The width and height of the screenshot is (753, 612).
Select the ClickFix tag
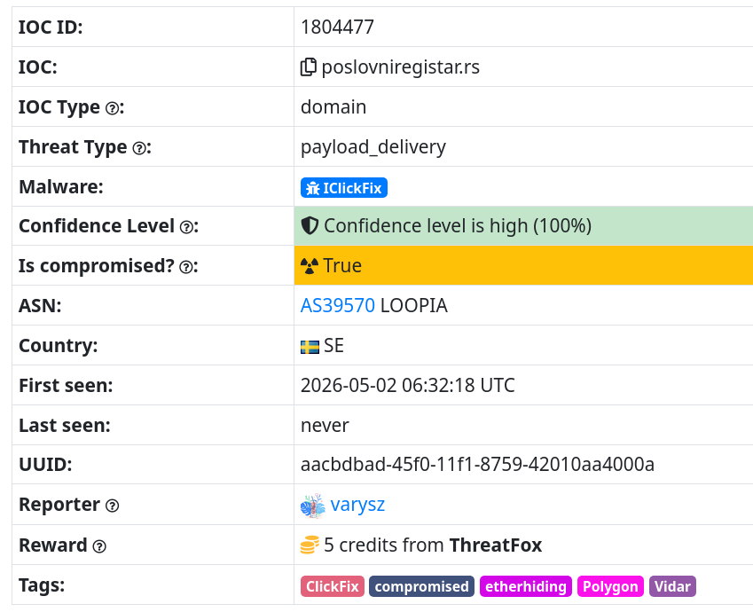[333, 586]
